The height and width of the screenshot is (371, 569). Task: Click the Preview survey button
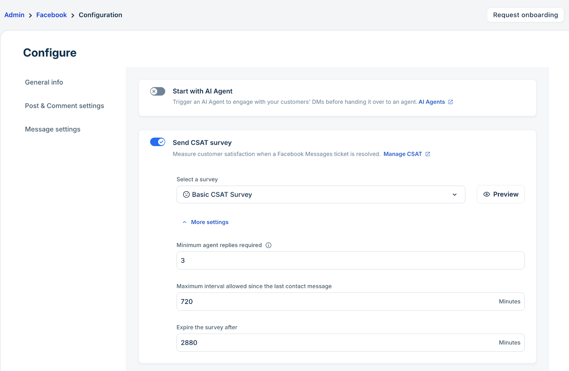(x=501, y=195)
